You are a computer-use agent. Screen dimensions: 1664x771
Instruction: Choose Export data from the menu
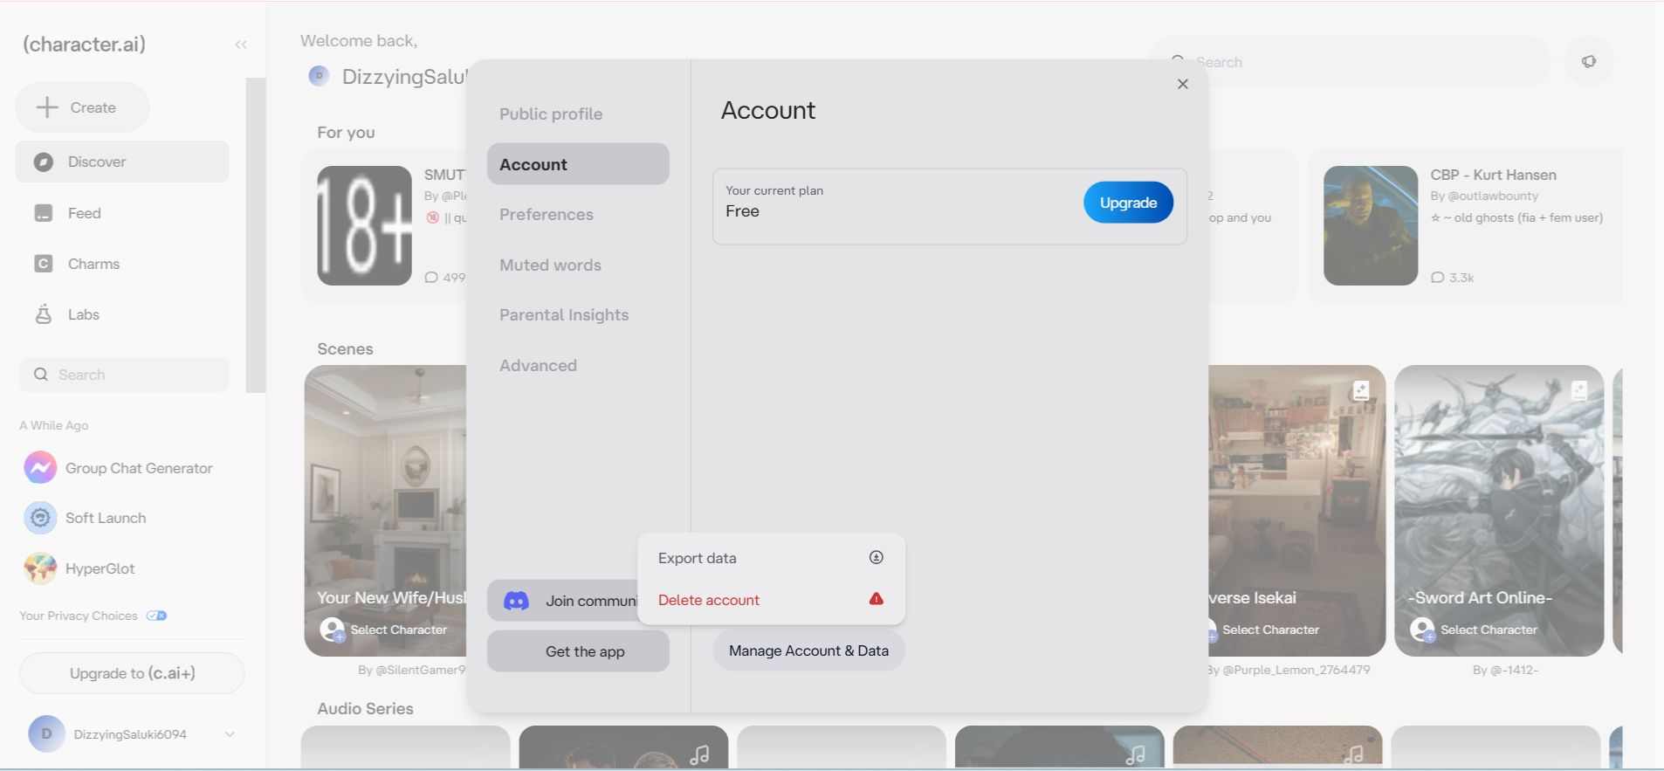(x=771, y=558)
